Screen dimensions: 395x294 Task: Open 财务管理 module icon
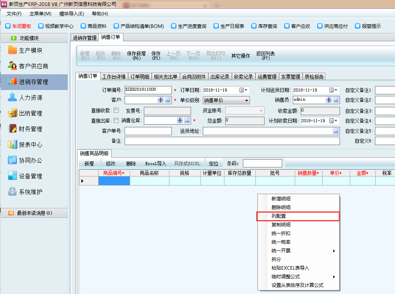coord(13,129)
